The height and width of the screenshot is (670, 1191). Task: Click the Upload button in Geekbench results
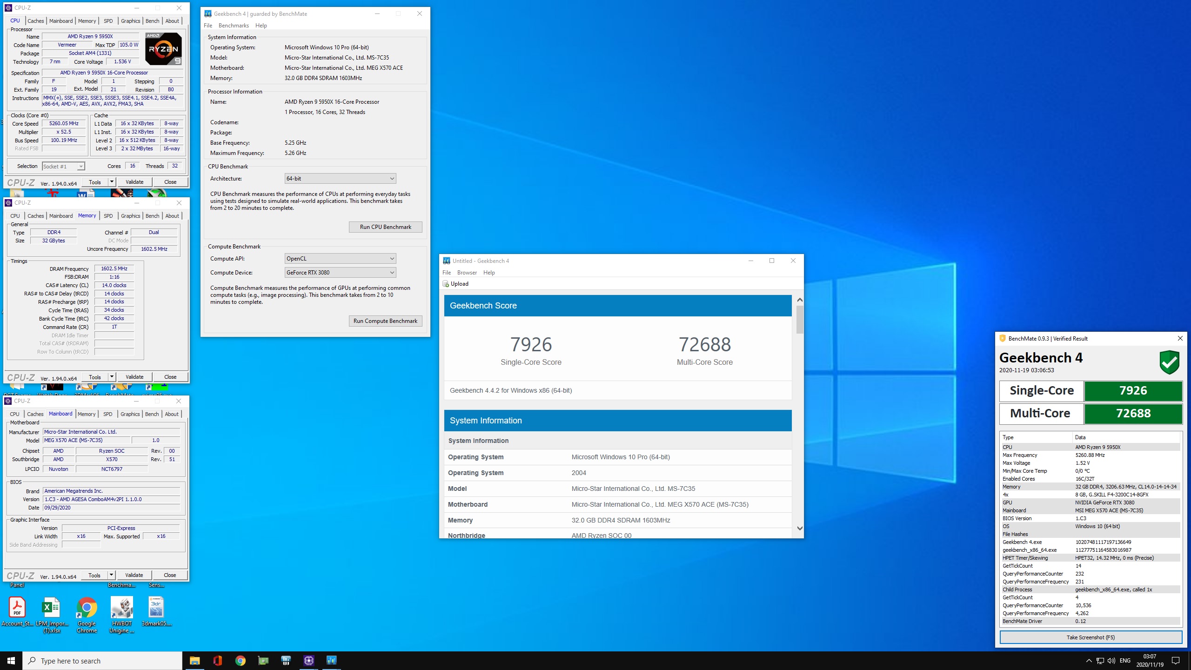pos(455,284)
